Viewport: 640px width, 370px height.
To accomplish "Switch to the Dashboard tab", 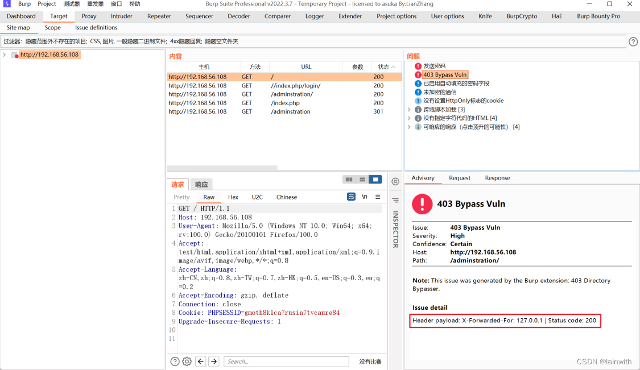I will [x=21, y=16].
